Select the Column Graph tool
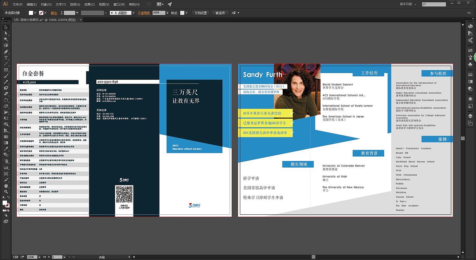This screenshot has height=260, width=476. (6, 167)
